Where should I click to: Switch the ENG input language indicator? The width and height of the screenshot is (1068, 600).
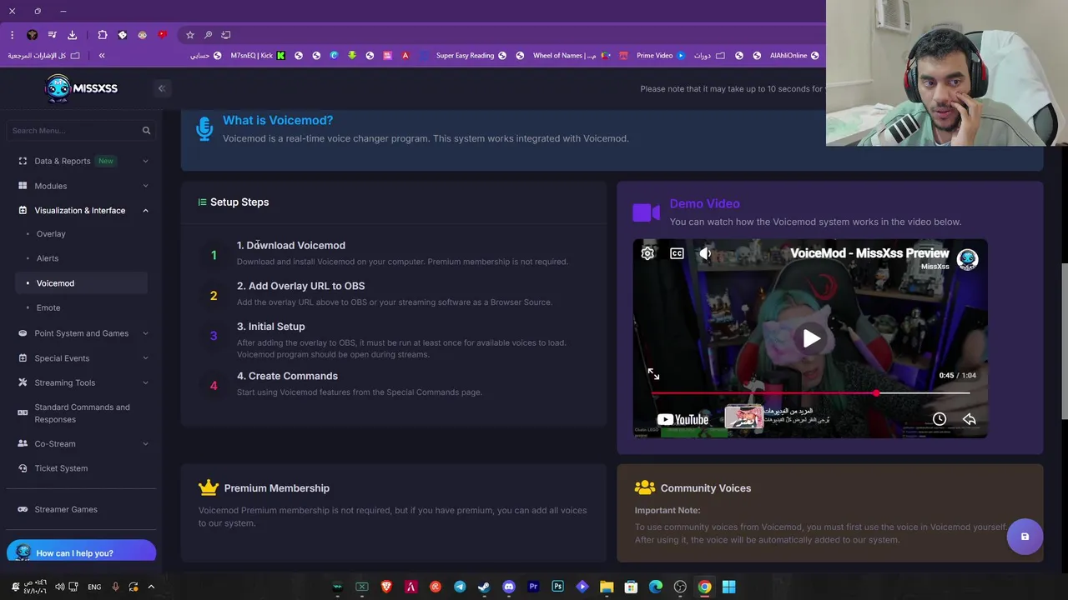[94, 587]
